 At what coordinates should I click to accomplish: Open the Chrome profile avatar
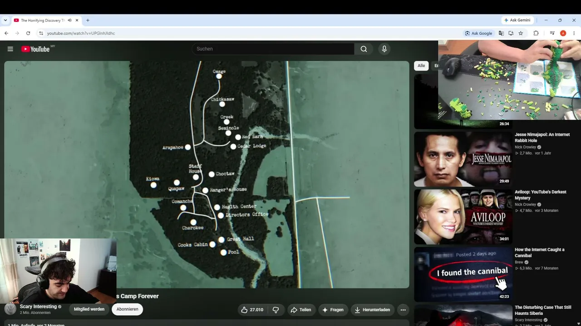coord(563,33)
